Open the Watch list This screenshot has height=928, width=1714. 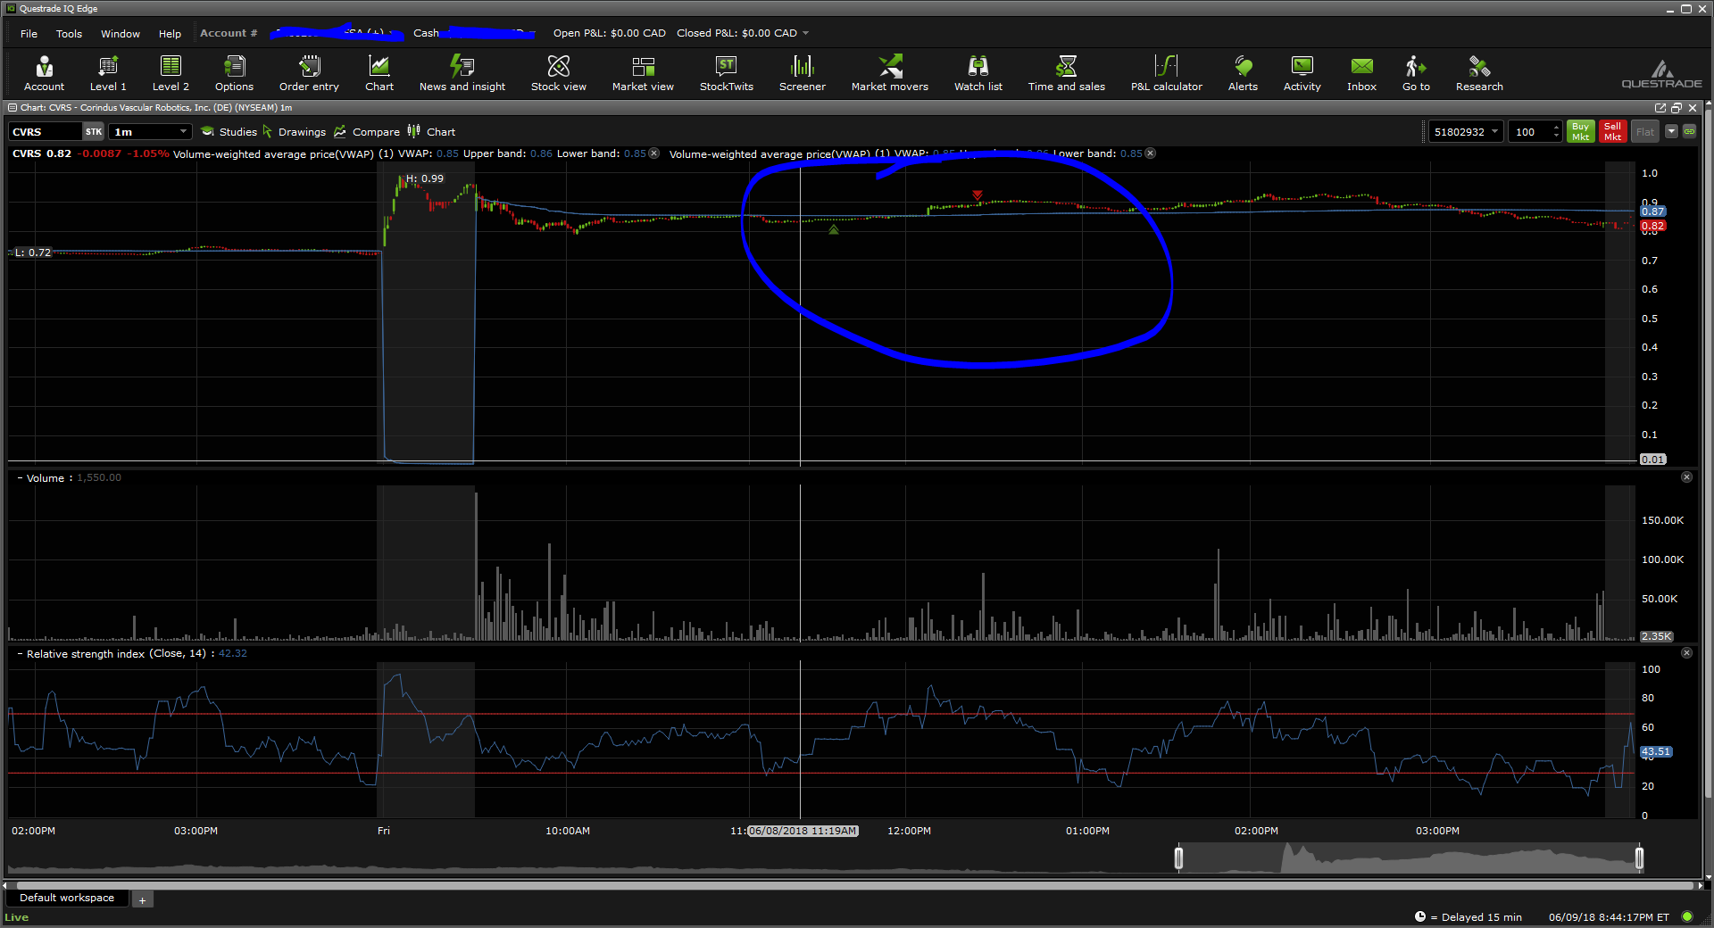(x=978, y=73)
